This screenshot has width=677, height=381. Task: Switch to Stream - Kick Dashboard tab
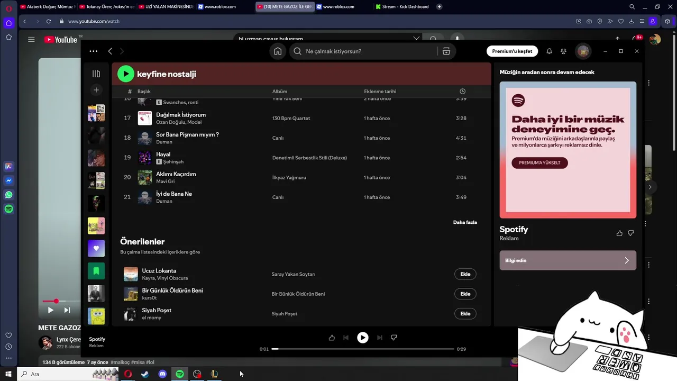click(x=402, y=7)
